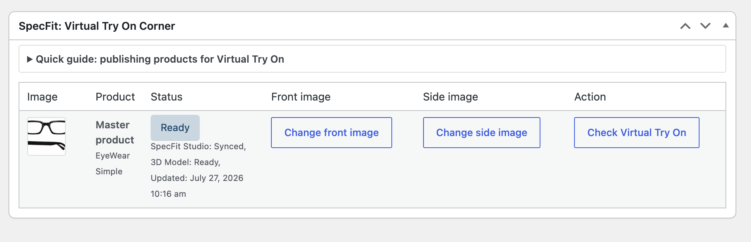Image resolution: width=751 pixels, height=242 pixels.
Task: Click the Product column header
Action: [115, 97]
